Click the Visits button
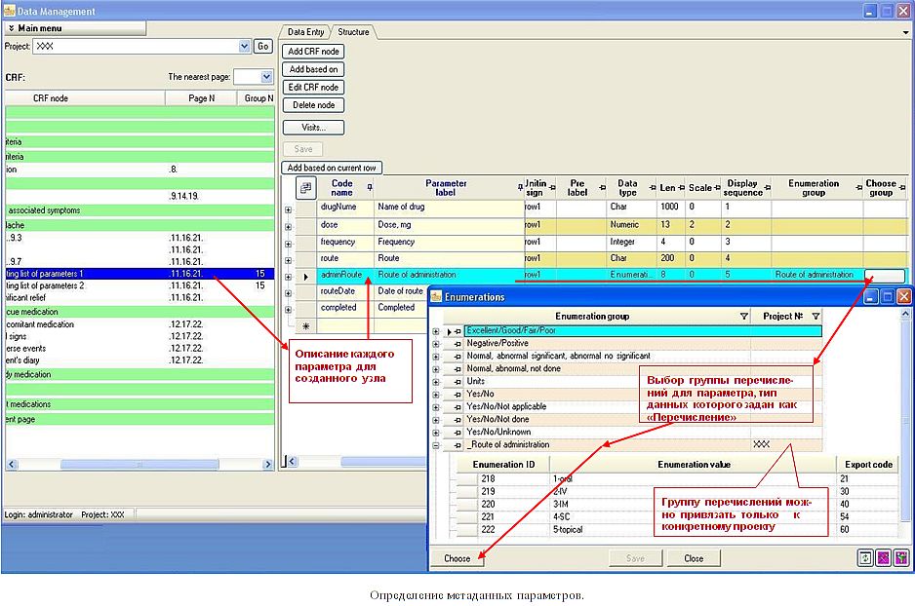Image resolution: width=915 pixels, height=606 pixels. [x=312, y=127]
